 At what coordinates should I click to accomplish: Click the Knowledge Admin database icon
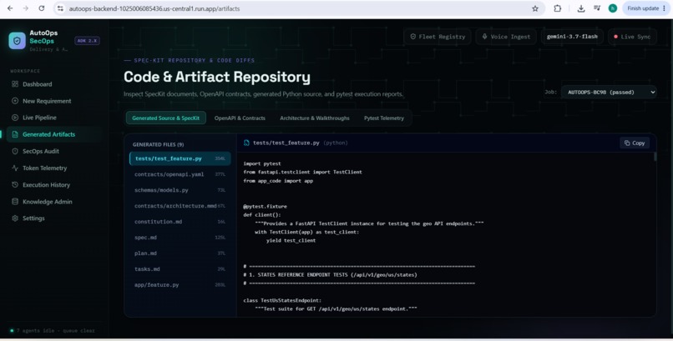pyautogui.click(x=15, y=201)
